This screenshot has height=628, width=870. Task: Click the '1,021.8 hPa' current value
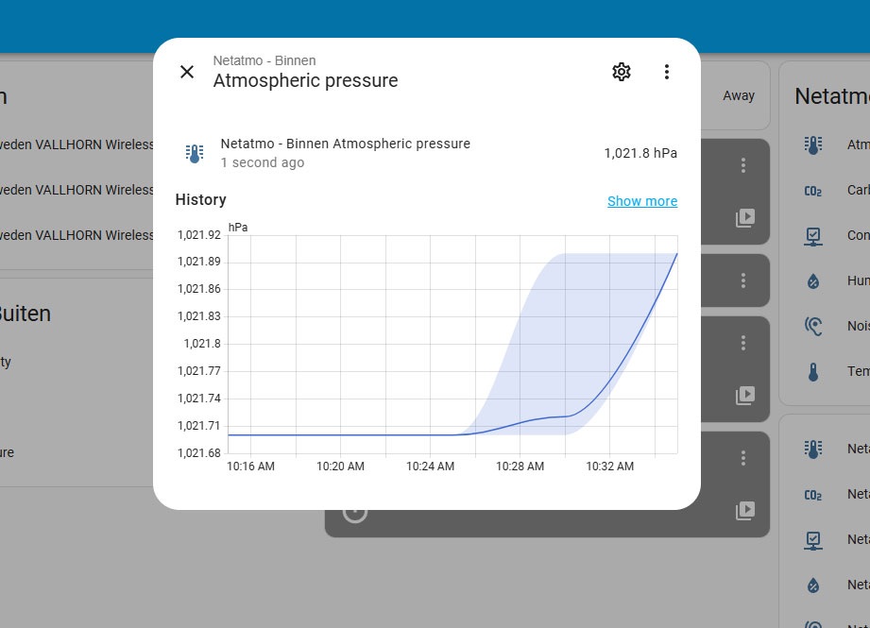[x=640, y=153]
